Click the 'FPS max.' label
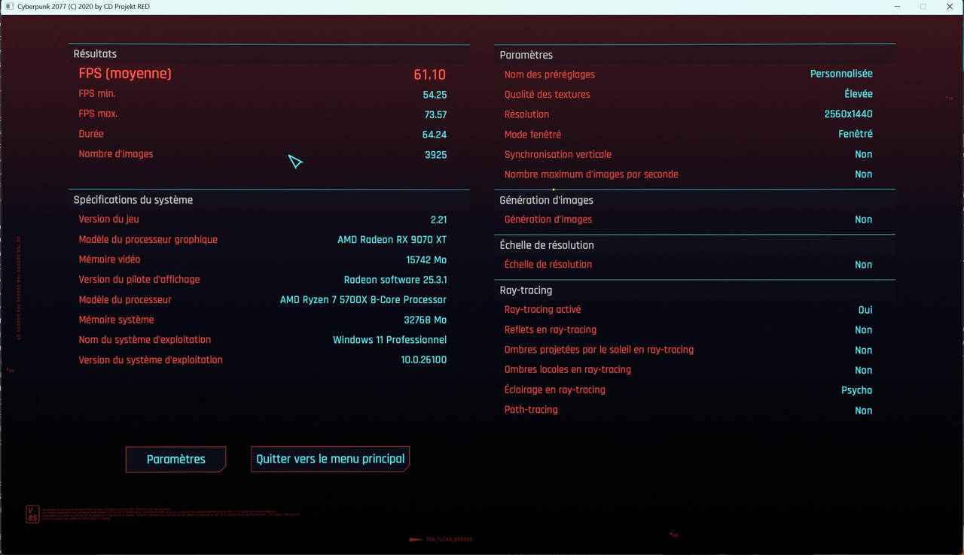The image size is (964, 555). (98, 114)
